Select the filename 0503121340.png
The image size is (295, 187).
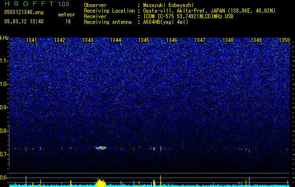click(x=24, y=12)
